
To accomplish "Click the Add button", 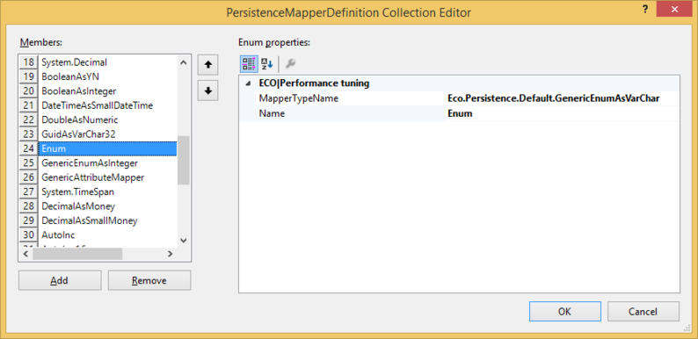I will 60,280.
